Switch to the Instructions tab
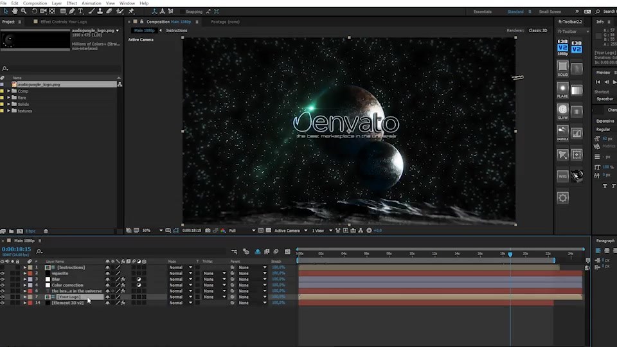The width and height of the screenshot is (617, 347). point(177,30)
